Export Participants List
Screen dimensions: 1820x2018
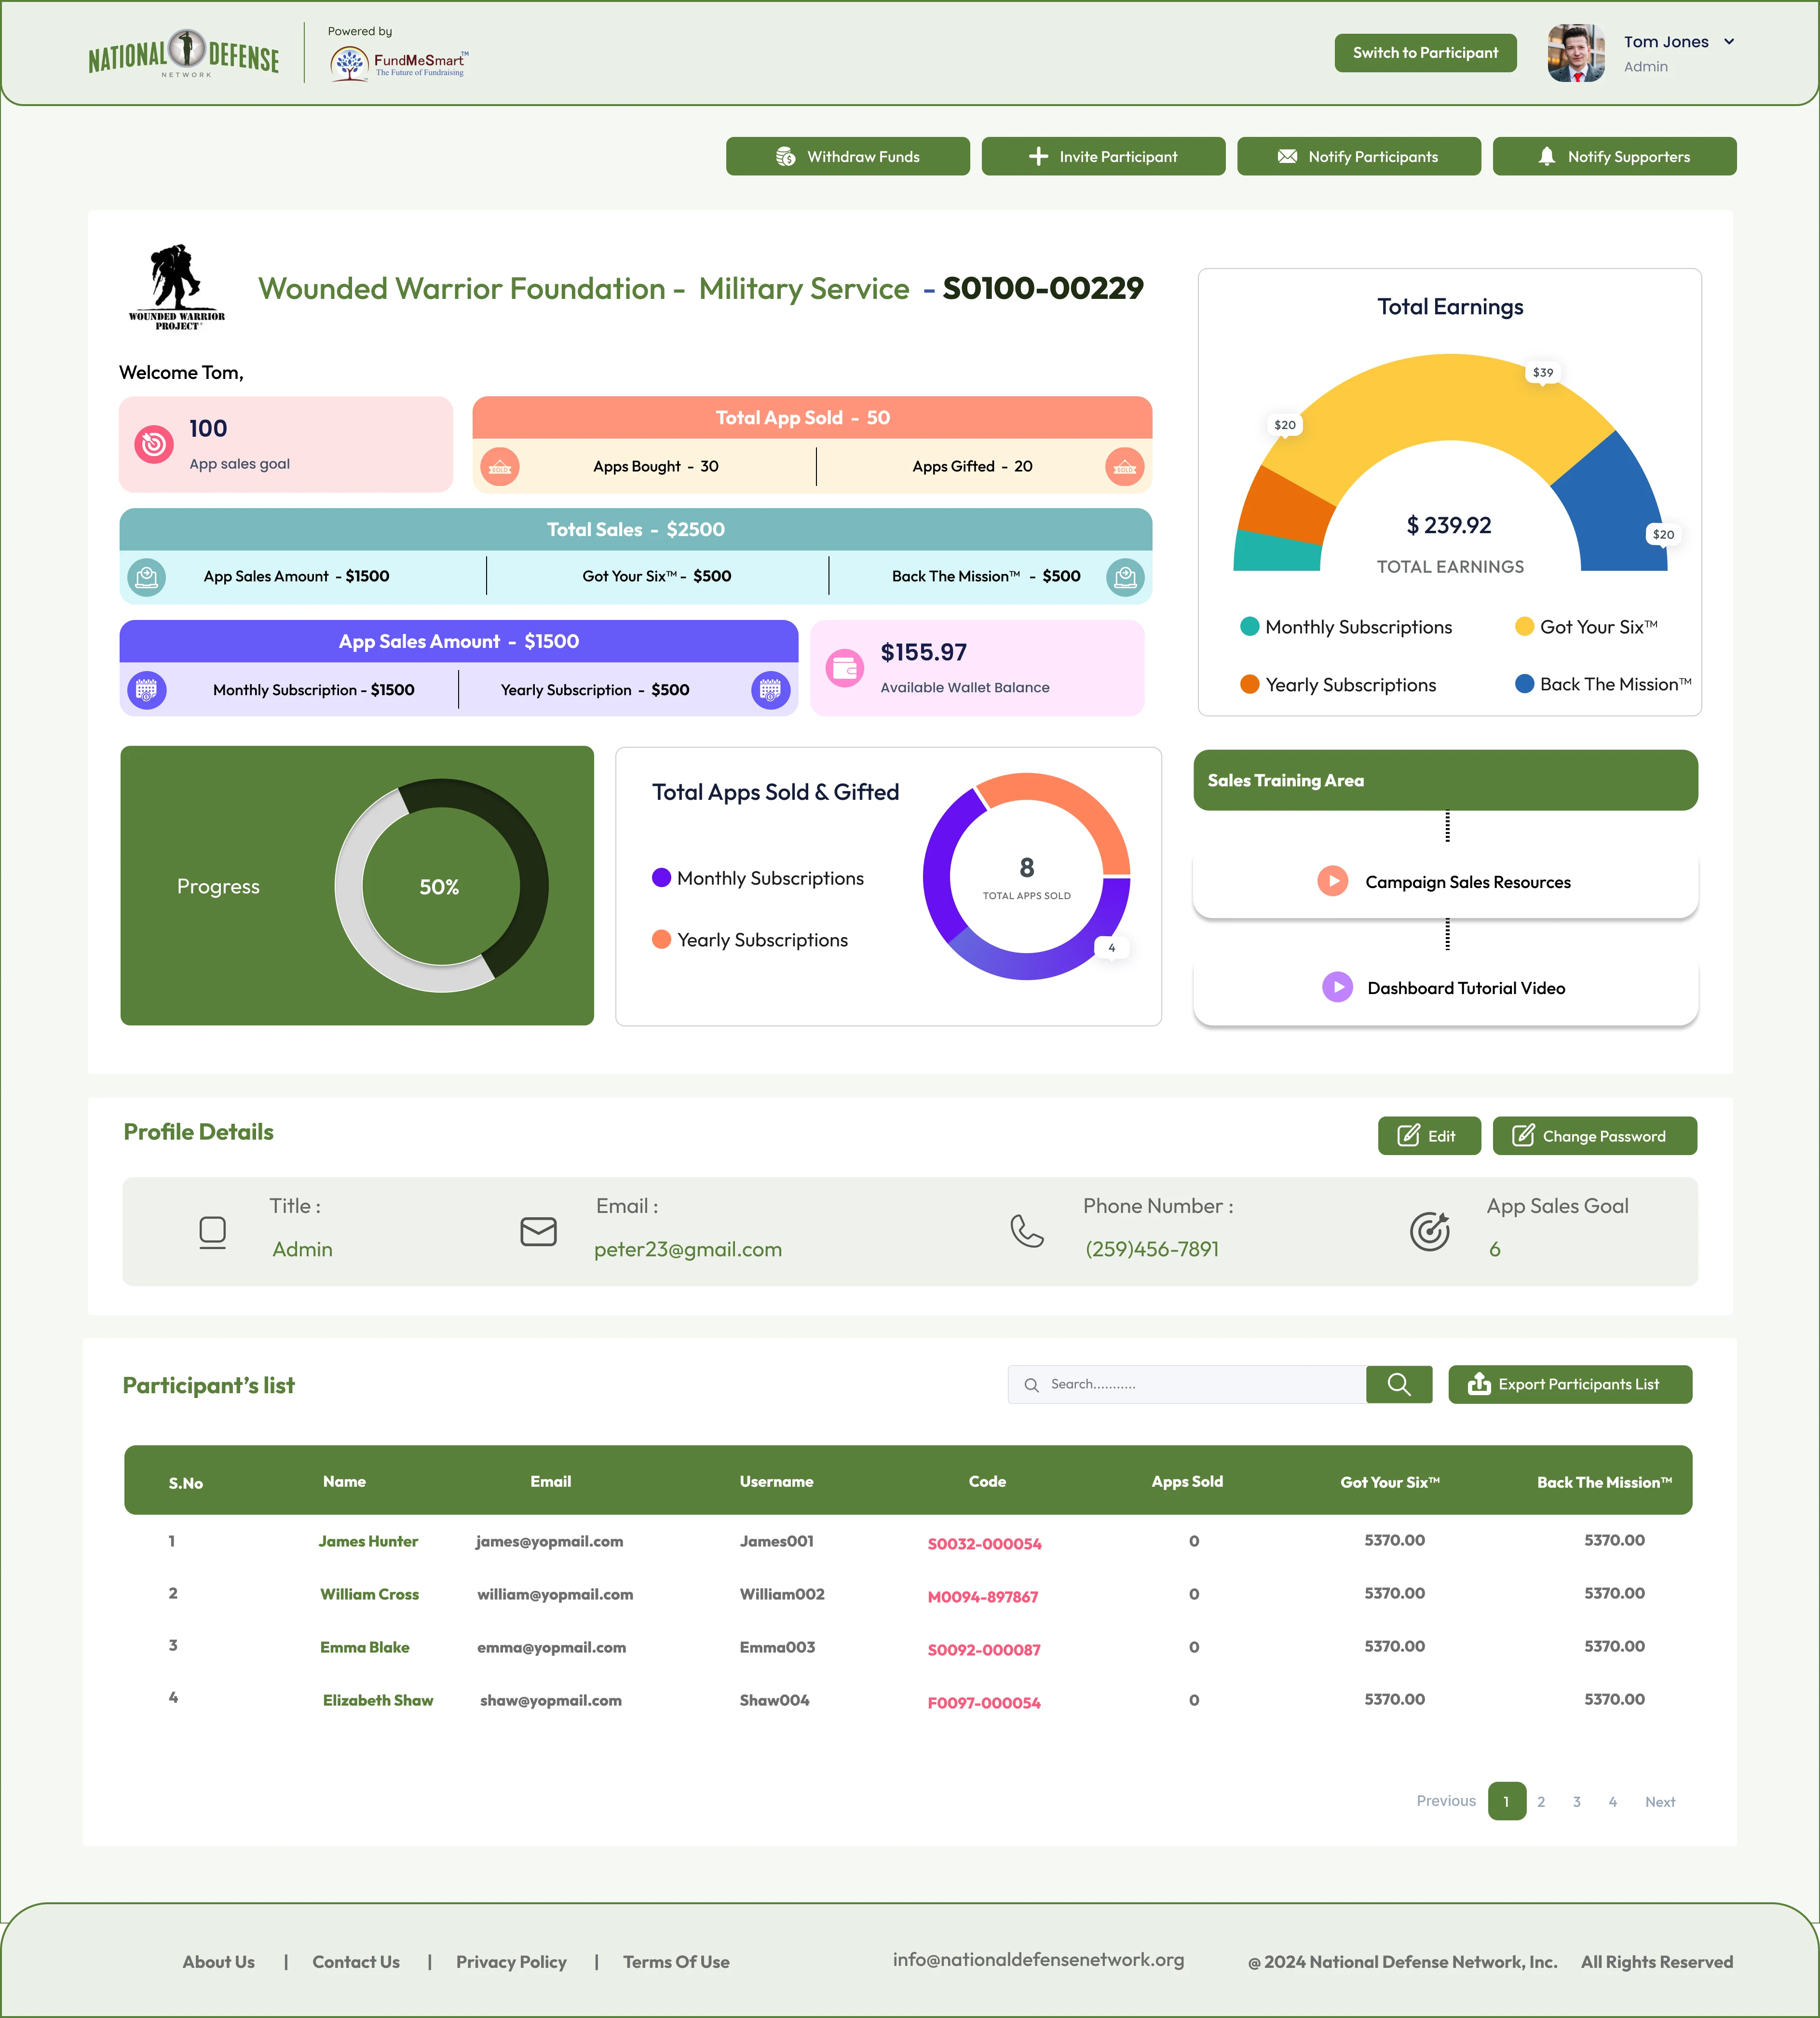[1570, 1385]
